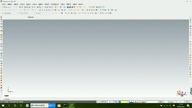
Task: Click the New file icon in the toolbar
Action: pos(2,7)
